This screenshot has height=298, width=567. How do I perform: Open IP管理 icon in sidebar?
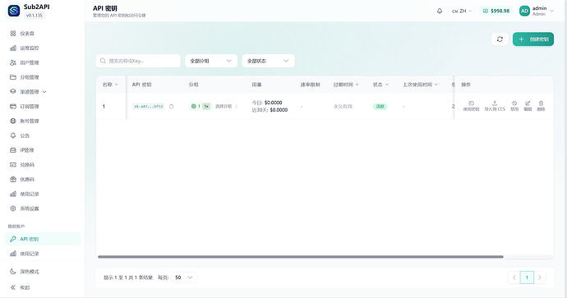tap(13, 150)
